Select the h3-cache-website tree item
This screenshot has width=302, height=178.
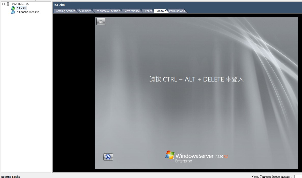28,12
